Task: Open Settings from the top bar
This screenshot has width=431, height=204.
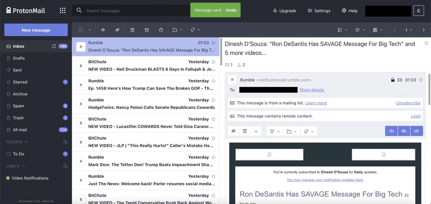Action: click(x=319, y=11)
